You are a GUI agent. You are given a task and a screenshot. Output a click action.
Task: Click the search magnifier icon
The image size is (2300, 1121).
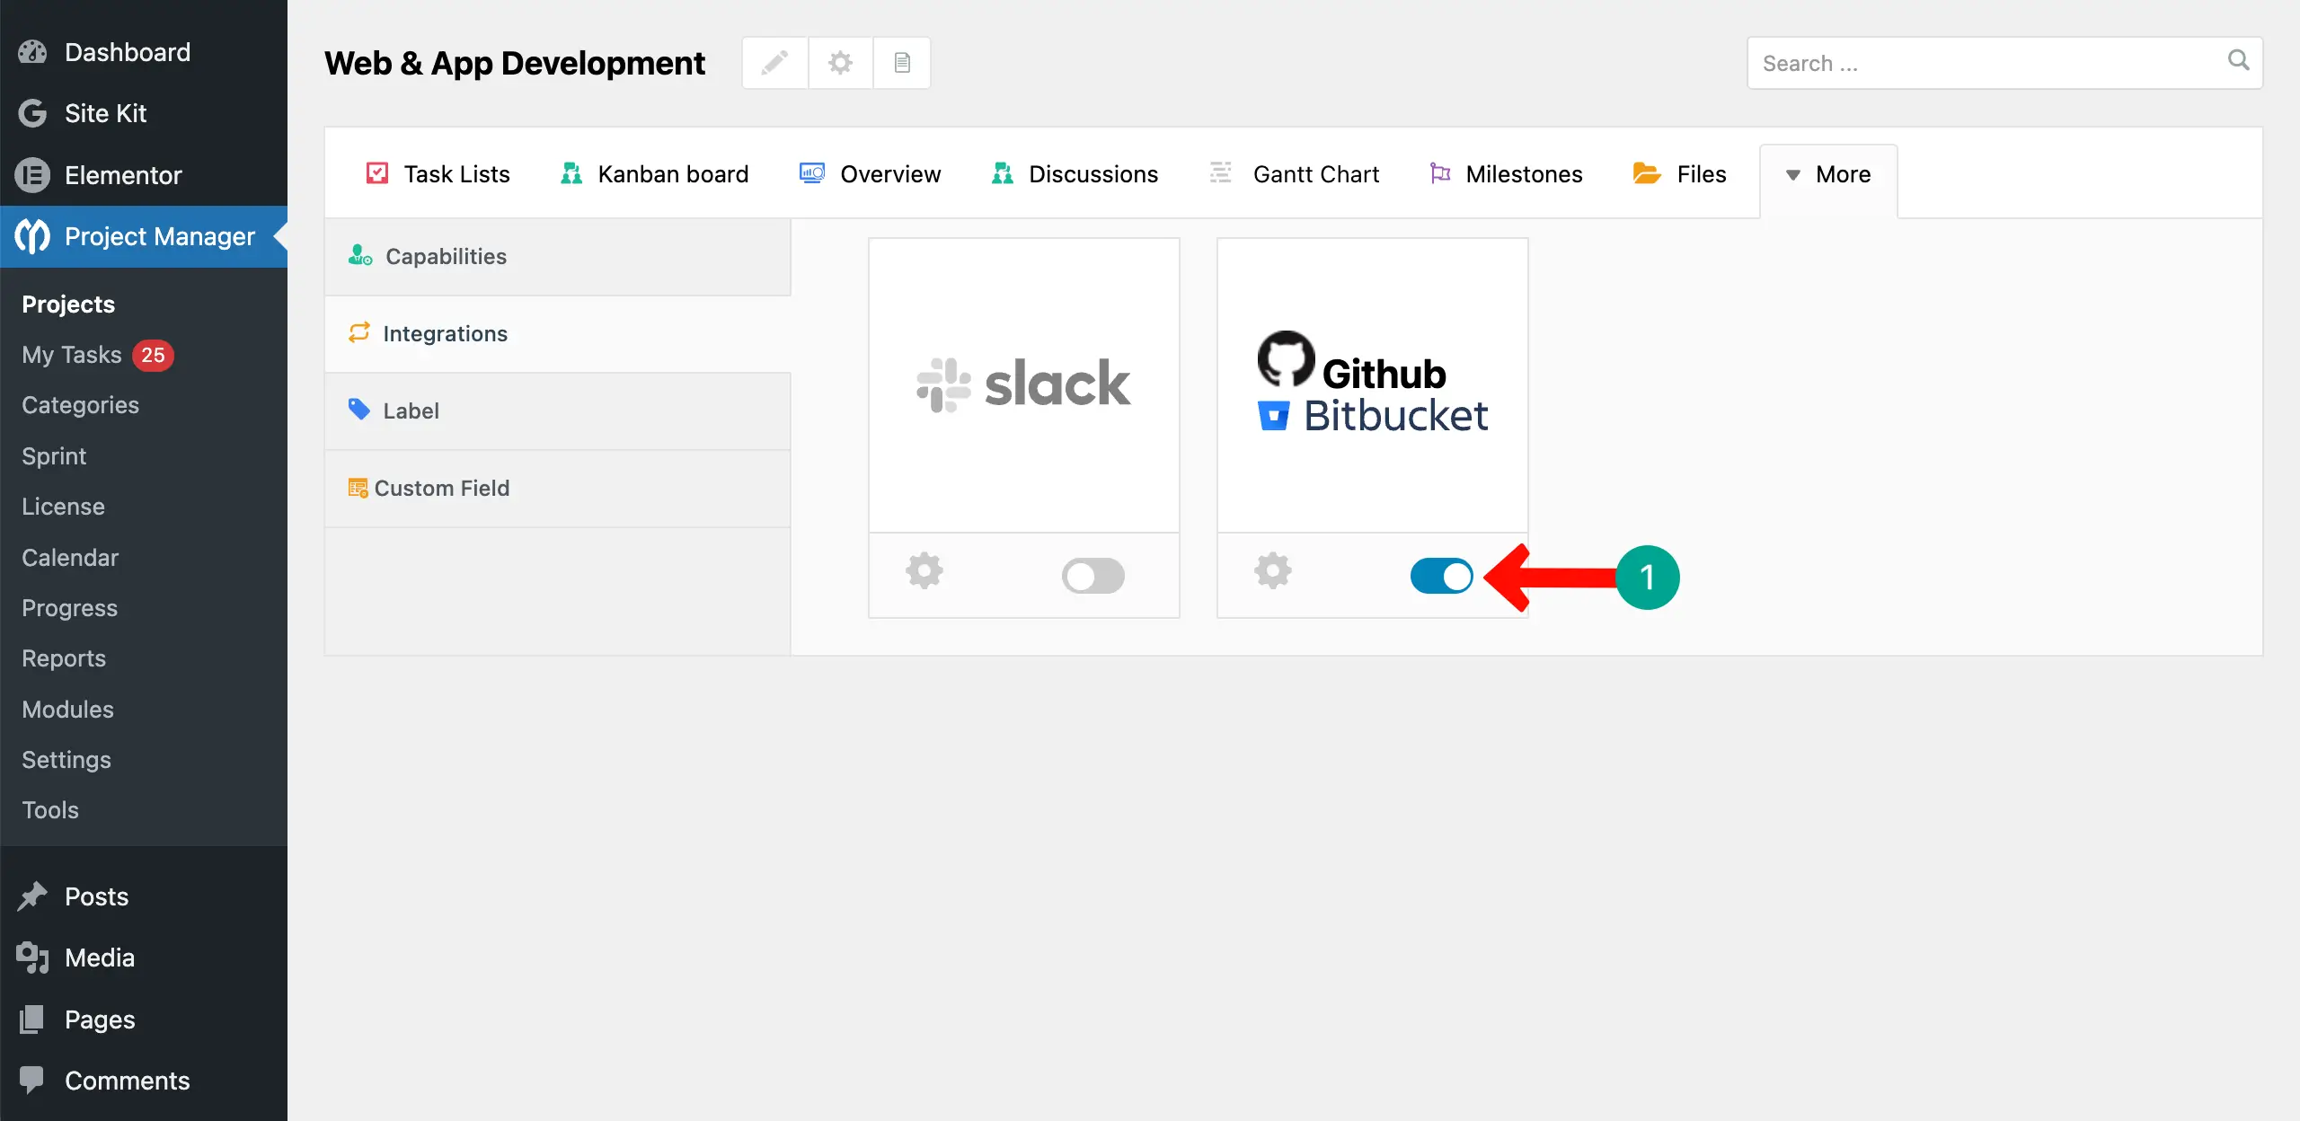(2239, 63)
